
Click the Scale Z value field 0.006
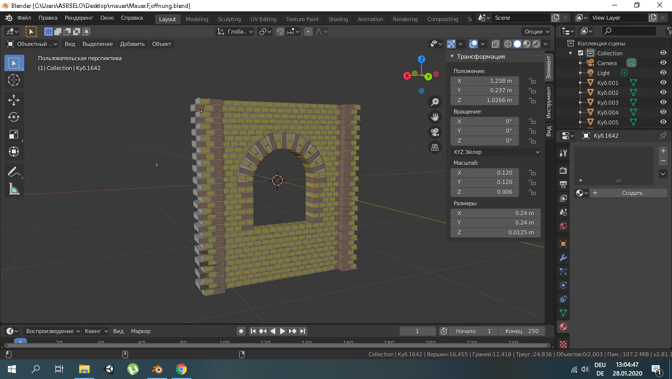point(485,192)
